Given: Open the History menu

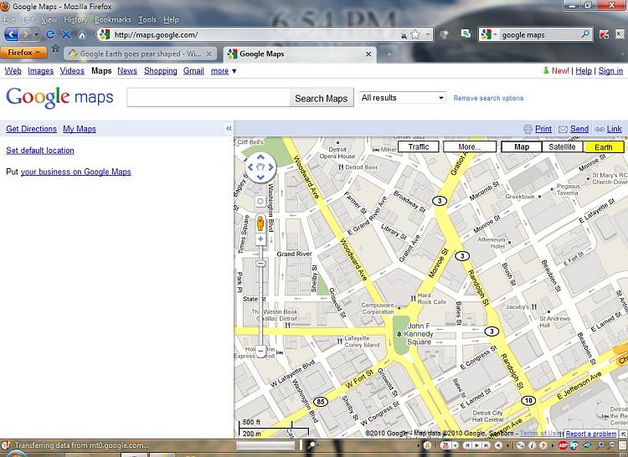Looking at the screenshot, I should pyautogui.click(x=75, y=19).
